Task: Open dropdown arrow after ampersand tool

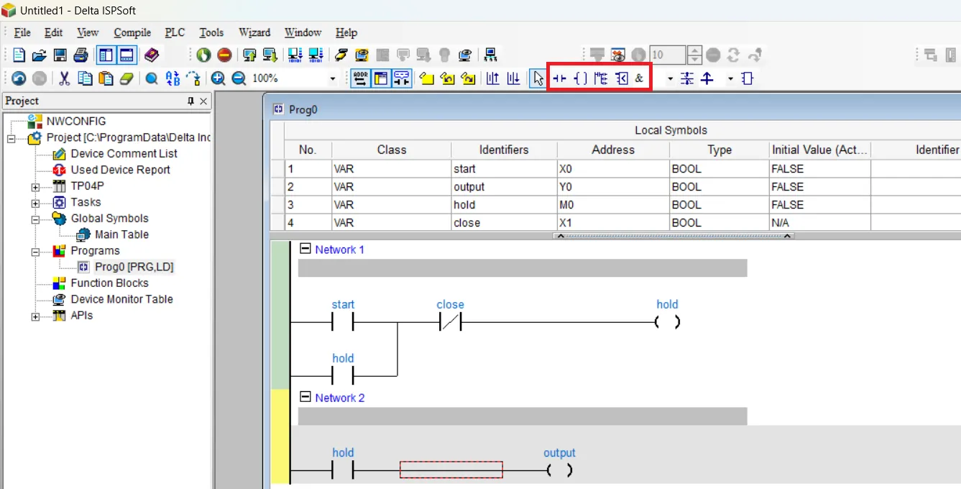Action: (670, 78)
